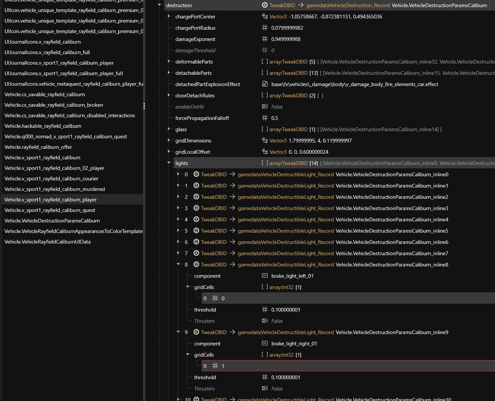Expand lights item 0 record
Image resolution: width=495 pixels, height=401 pixels.
click(x=178, y=174)
